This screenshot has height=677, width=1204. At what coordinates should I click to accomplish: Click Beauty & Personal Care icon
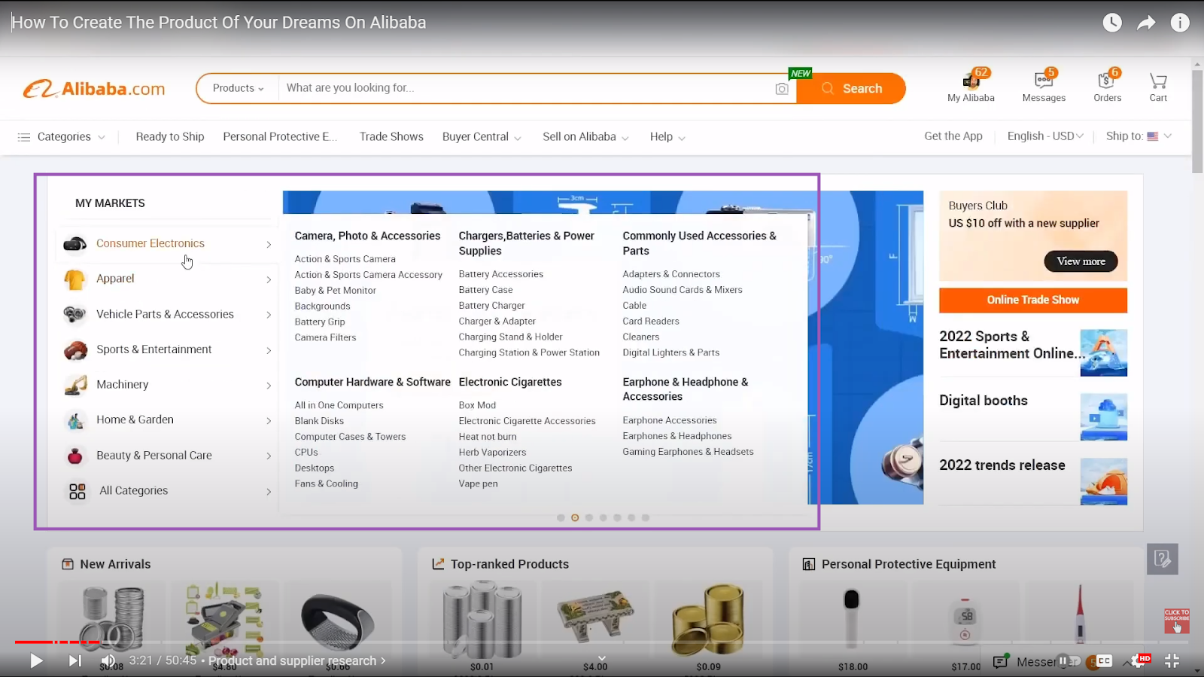75,456
